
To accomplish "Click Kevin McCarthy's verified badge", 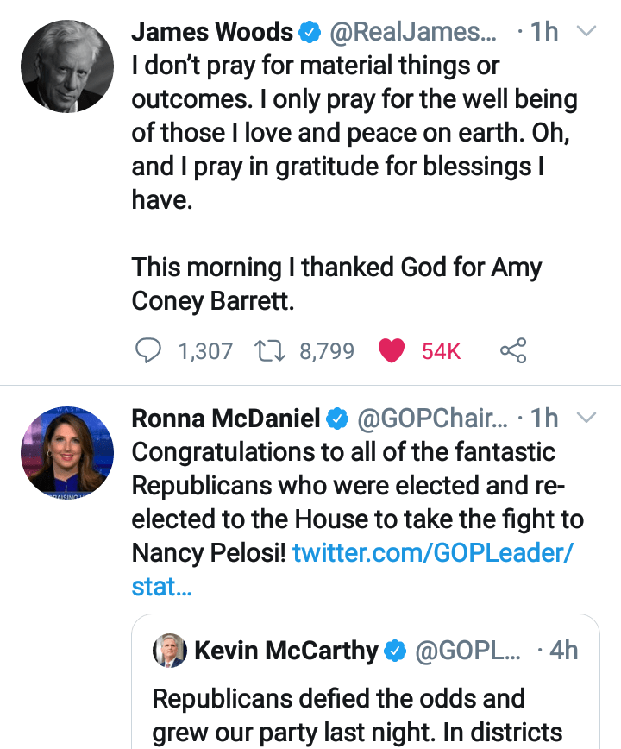I will [394, 651].
